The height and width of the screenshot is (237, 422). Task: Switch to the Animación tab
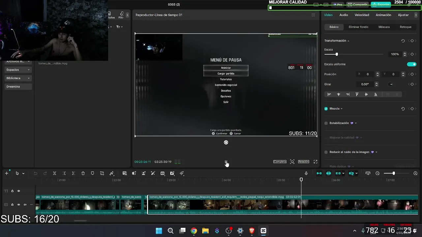pos(383,15)
